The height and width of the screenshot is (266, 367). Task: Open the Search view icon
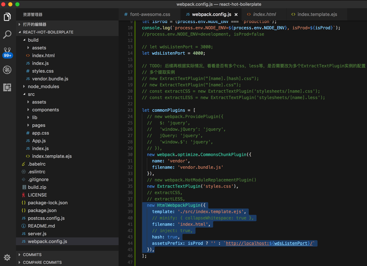point(7,35)
